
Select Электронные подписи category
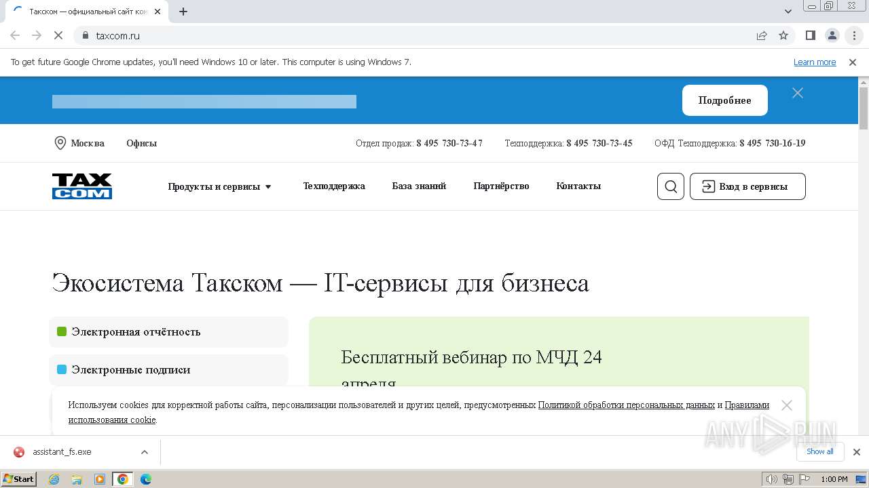click(168, 370)
